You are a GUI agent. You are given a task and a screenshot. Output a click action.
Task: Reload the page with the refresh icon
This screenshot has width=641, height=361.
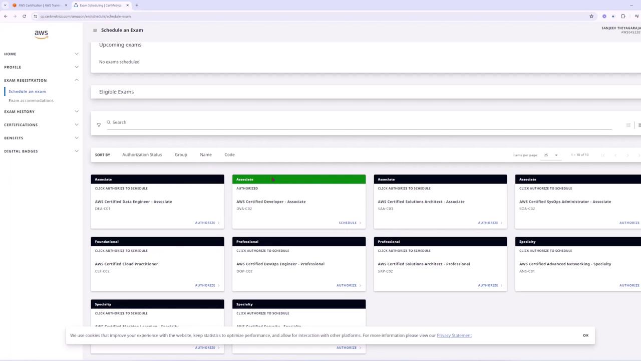point(24,16)
